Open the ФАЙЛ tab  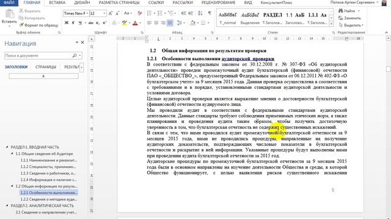9,2
